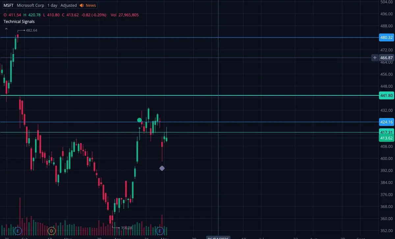The height and width of the screenshot is (239, 395).
Task: Click the 488.00 axis label
Action: pyautogui.click(x=386, y=26)
